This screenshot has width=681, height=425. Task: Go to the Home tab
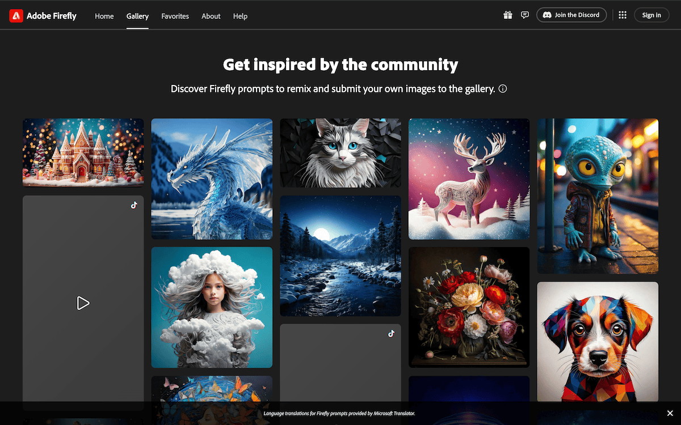tap(104, 16)
